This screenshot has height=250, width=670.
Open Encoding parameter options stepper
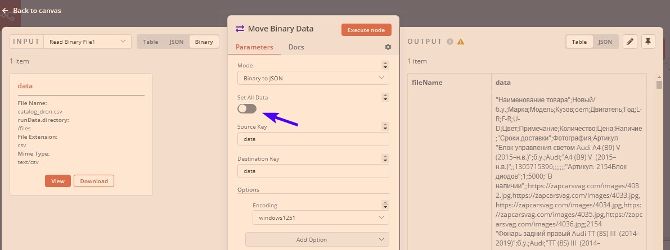tap(385, 205)
